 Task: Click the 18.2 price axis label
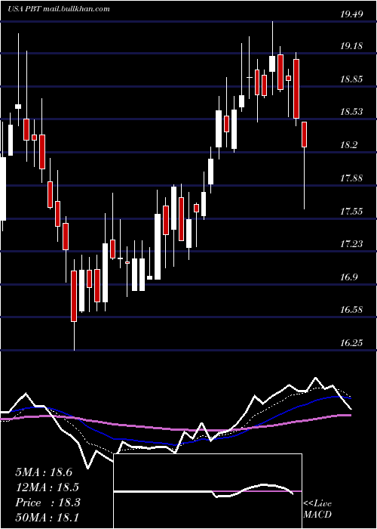tap(349, 145)
